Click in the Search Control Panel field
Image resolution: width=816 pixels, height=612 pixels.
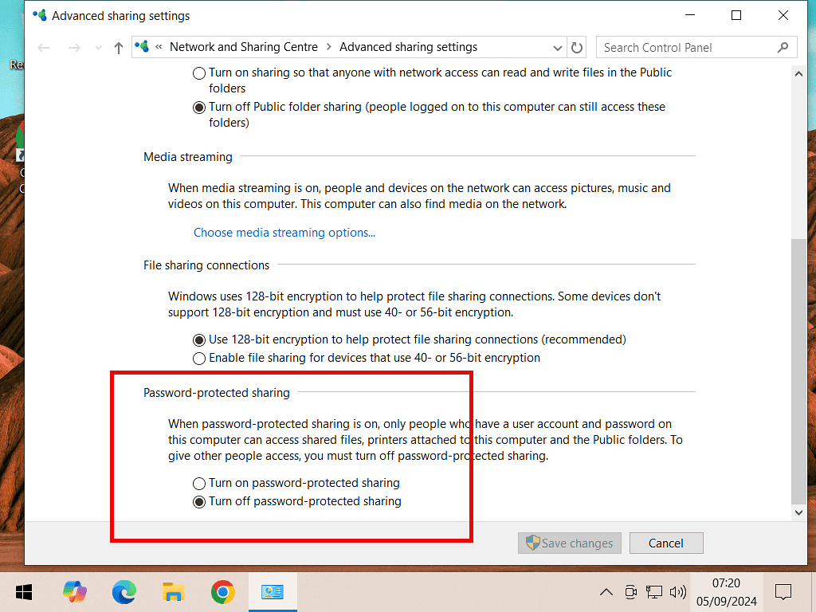point(685,48)
